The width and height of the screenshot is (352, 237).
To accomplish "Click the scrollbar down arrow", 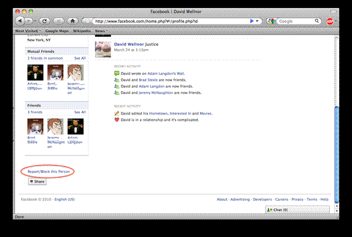I will tap(337, 211).
